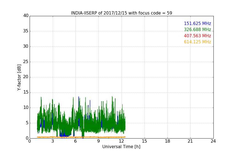
Task: Select the 614.125 MHz legend label
Action: [x=198, y=42]
